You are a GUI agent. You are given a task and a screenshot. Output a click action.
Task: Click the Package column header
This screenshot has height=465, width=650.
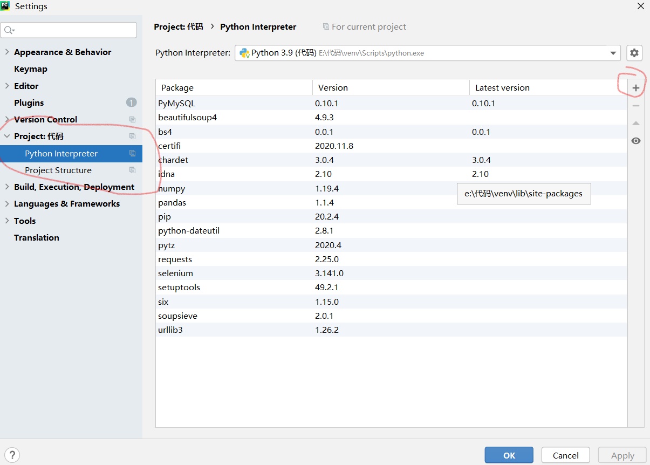[234, 88]
